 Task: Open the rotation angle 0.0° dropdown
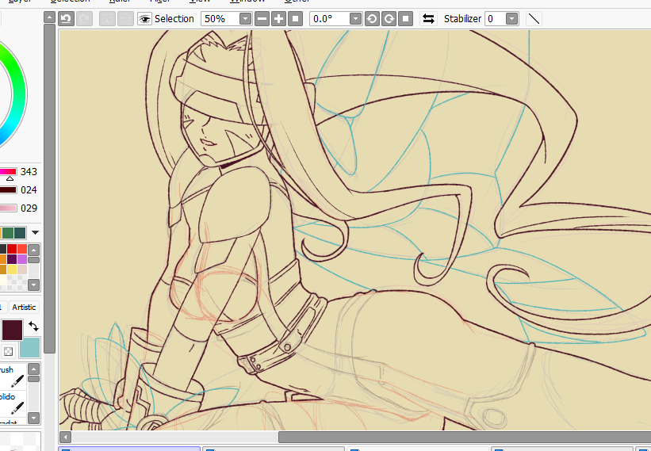tap(354, 18)
